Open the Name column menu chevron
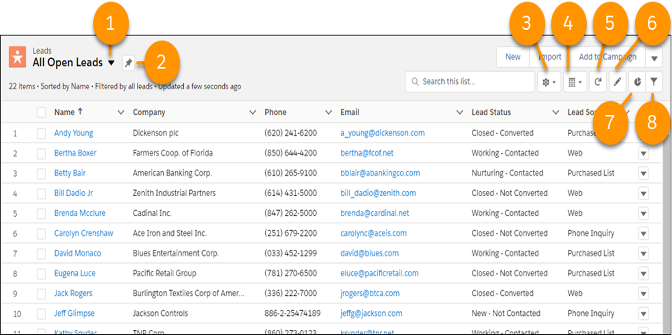The image size is (672, 335). [121, 112]
